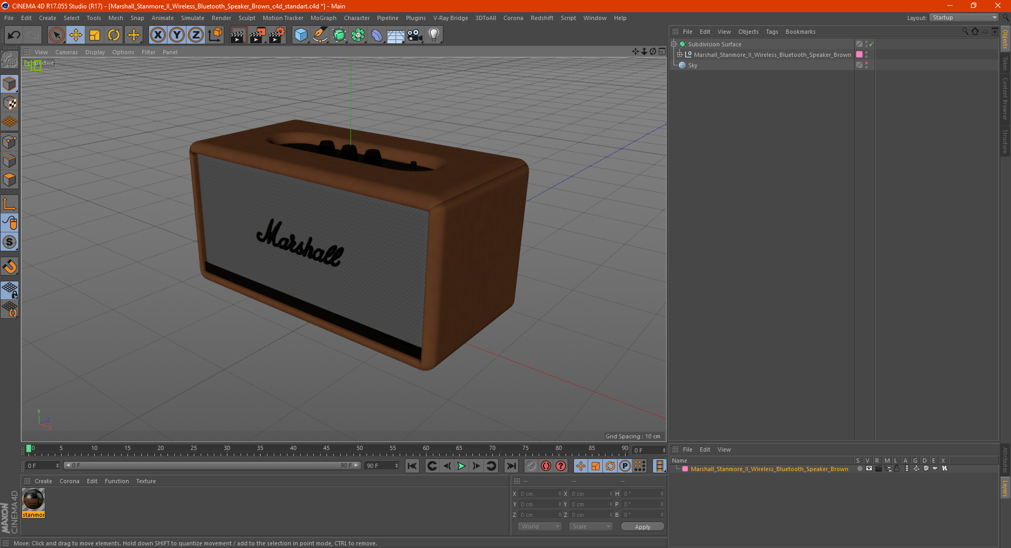Toggle Y axis lock
1011x548 pixels.
point(177,35)
